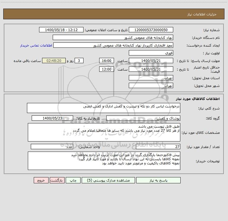The image size is (228, 221).
Task: Click the 'اطلاعات کالاهای مورد نیاز' section heading
Action: tap(198, 99)
